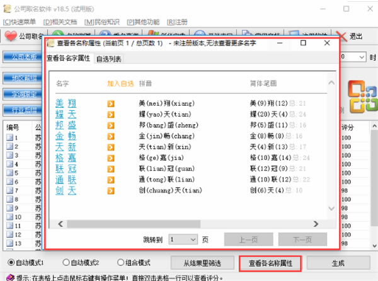The width and height of the screenshot is (378, 281).
Task: Click the red heart 公司取名 toolbar icon
Action: click(x=11, y=36)
